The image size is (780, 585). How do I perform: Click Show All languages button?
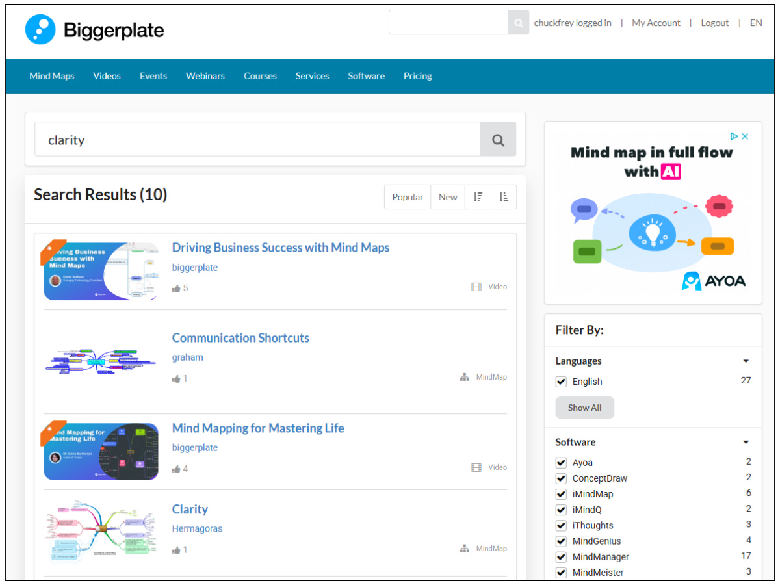[x=584, y=408]
